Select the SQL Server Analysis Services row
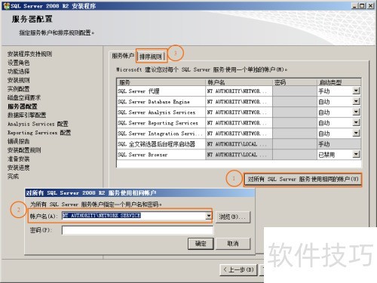 tap(161, 112)
